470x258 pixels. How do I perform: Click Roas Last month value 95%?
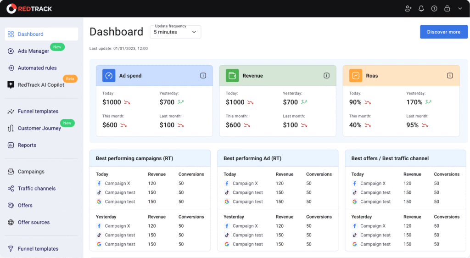[x=413, y=125]
